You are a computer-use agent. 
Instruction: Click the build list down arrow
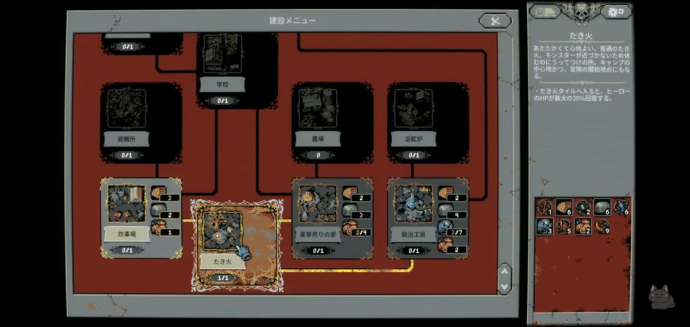click(x=504, y=286)
